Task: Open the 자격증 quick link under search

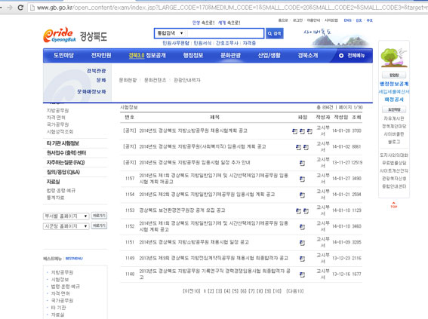Action: point(250,43)
